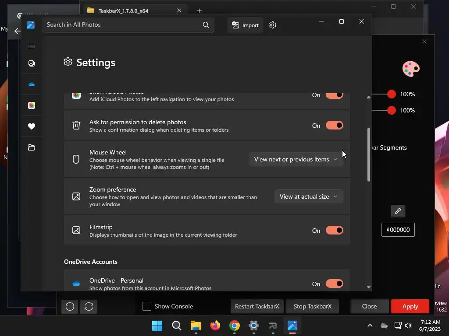Open Folders section in sidebar

[x=32, y=147]
